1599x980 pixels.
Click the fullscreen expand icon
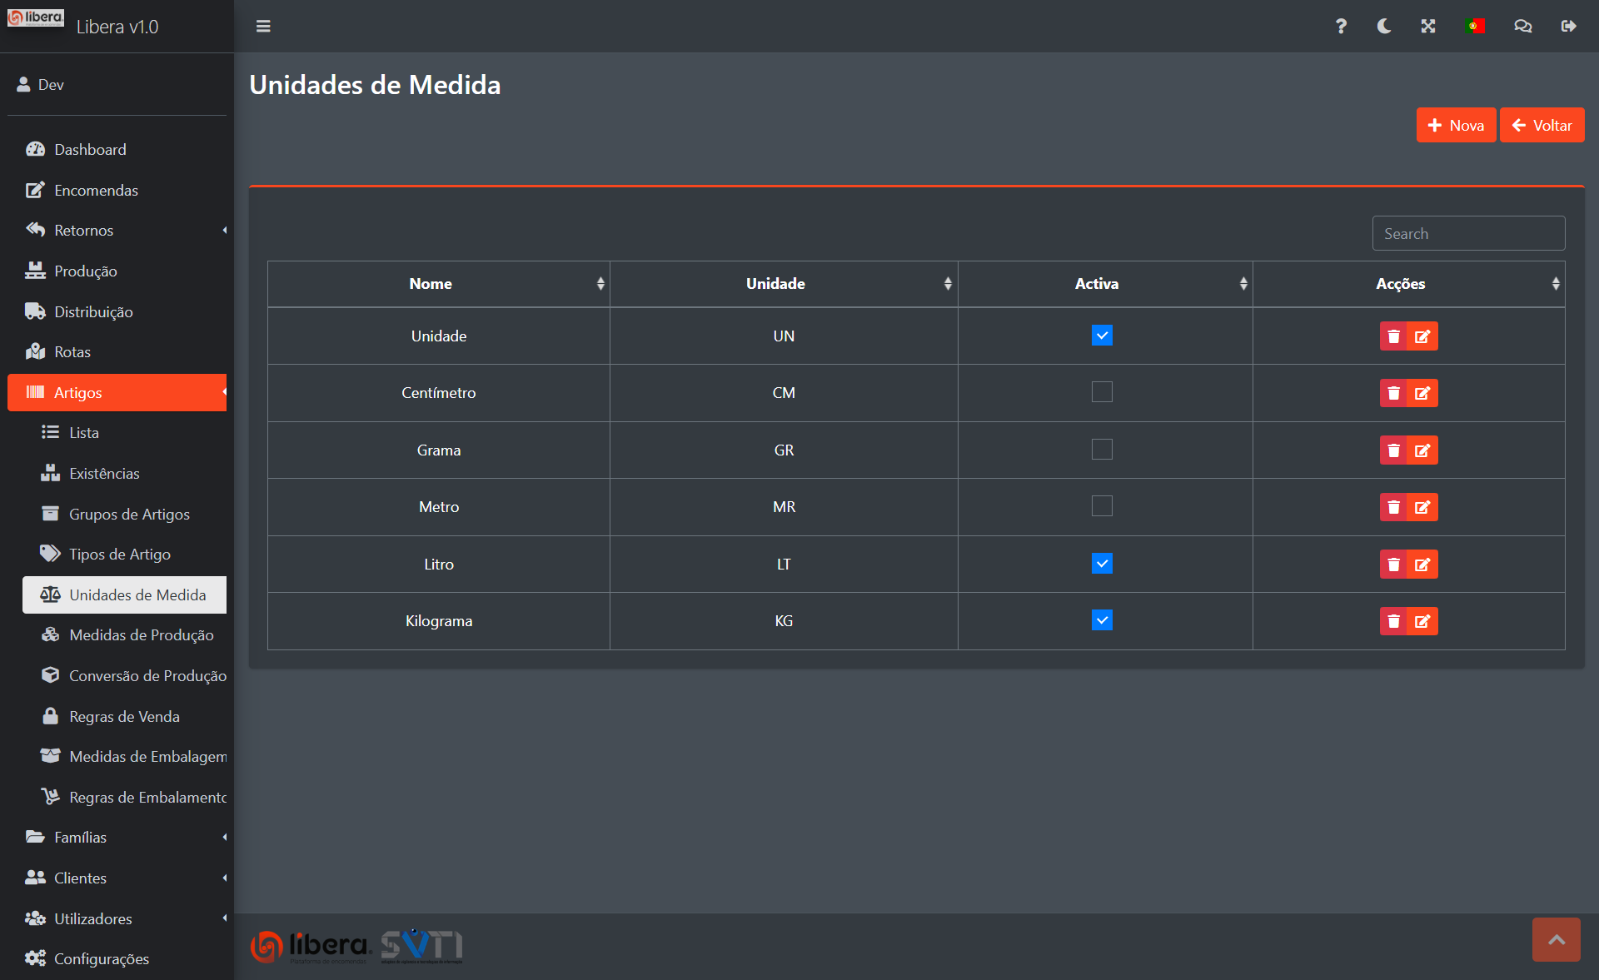pos(1428,27)
